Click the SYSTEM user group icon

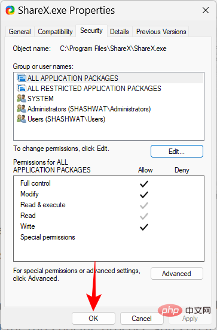tap(22, 98)
